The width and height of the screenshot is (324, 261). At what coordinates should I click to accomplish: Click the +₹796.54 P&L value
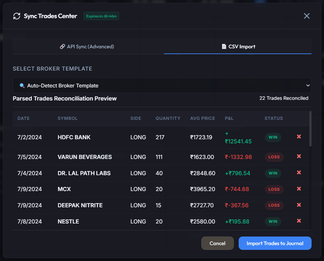point(238,173)
